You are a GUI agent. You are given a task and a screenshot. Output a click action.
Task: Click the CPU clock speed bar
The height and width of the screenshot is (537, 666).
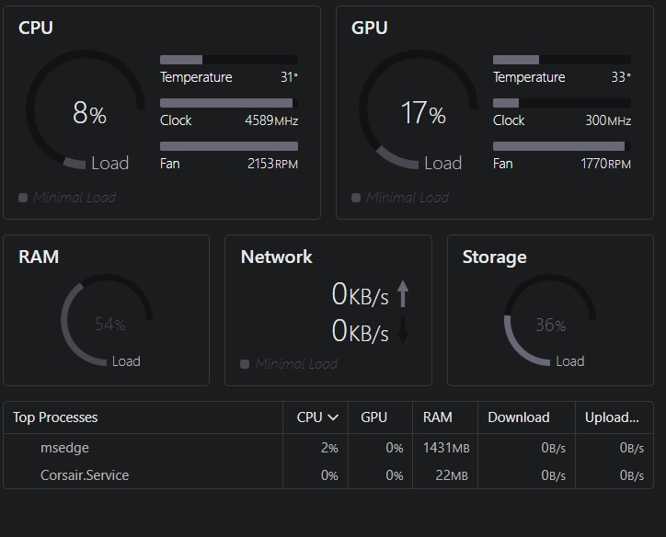point(229,103)
